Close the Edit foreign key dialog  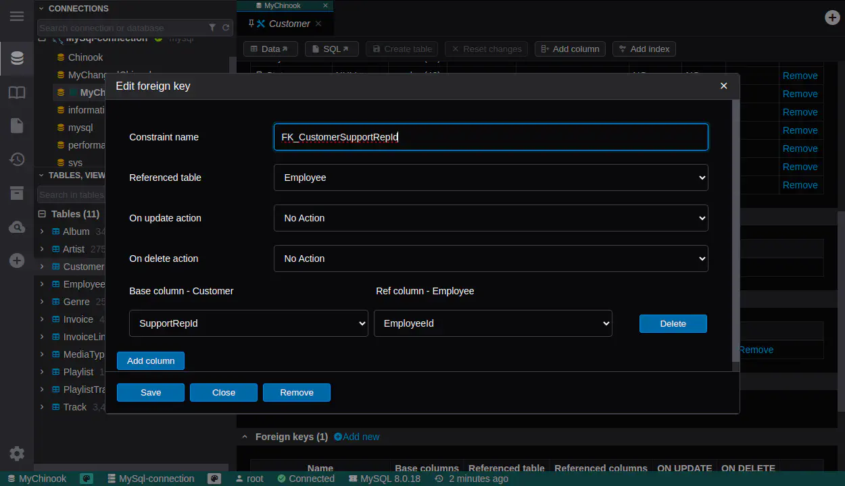[x=723, y=86]
